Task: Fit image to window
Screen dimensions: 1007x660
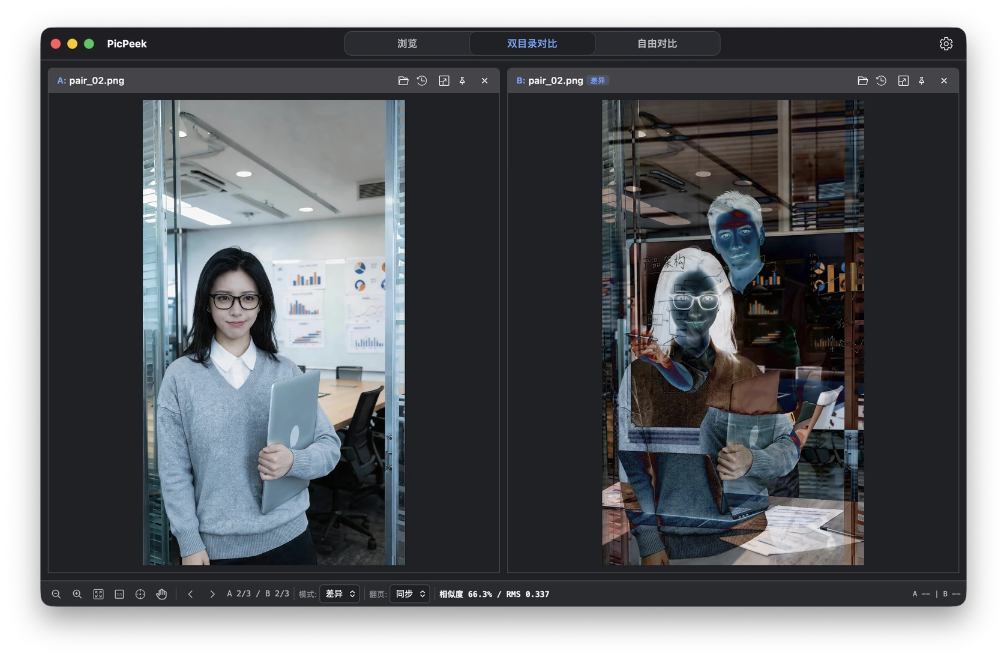Action: [98, 594]
